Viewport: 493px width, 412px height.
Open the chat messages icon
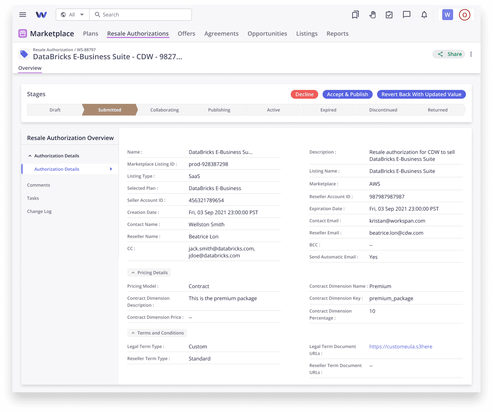pyautogui.click(x=406, y=15)
